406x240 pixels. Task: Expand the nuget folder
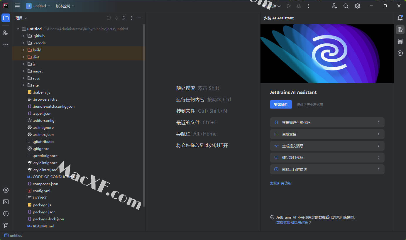(23, 71)
